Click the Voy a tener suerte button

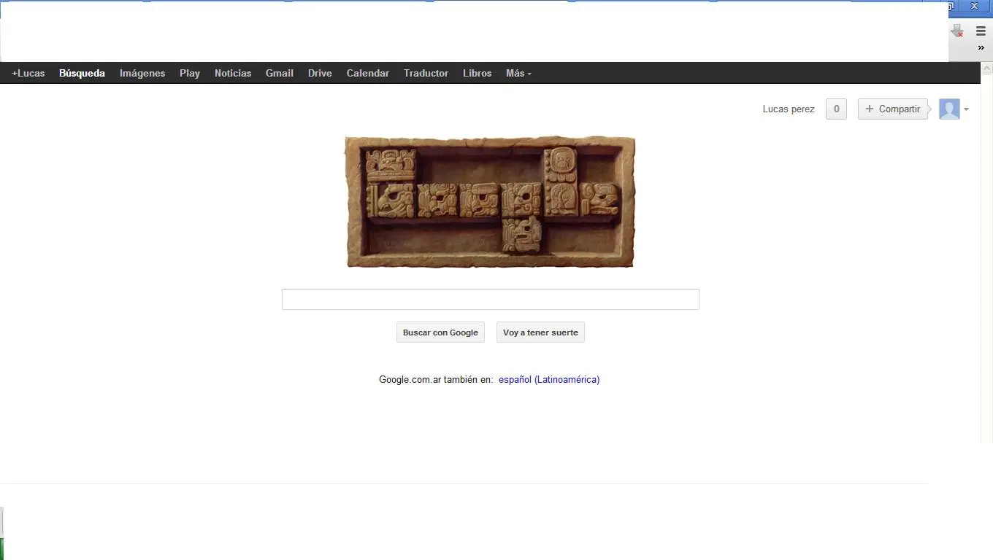tap(540, 332)
